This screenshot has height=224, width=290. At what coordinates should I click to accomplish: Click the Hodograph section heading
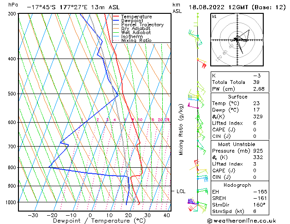(x=237, y=185)
